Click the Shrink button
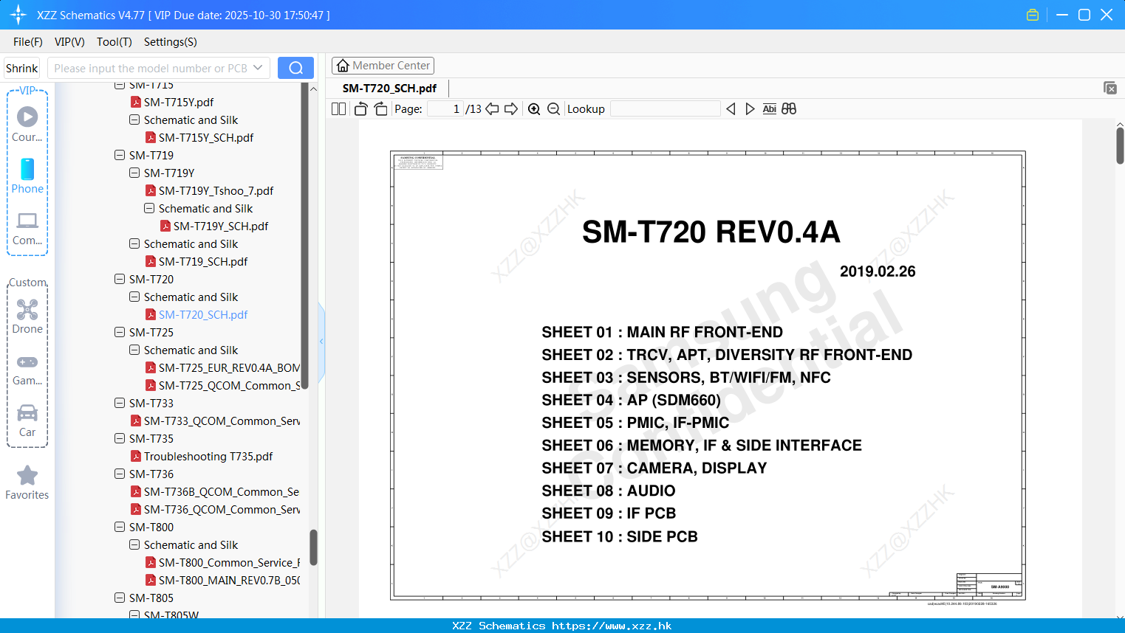 [22, 68]
